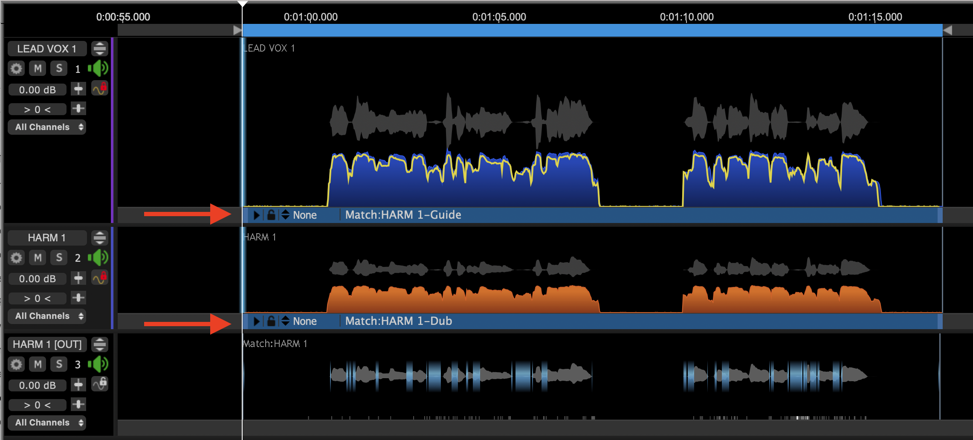Screen dimensions: 973x440
Task: Click the HARM 1 track speaker icon
Action: point(98,258)
